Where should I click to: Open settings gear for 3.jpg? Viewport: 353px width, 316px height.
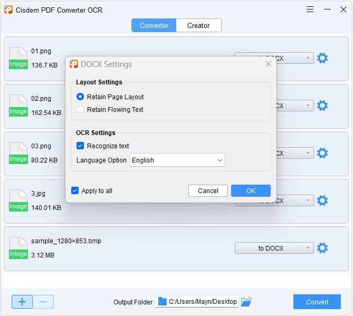322,201
